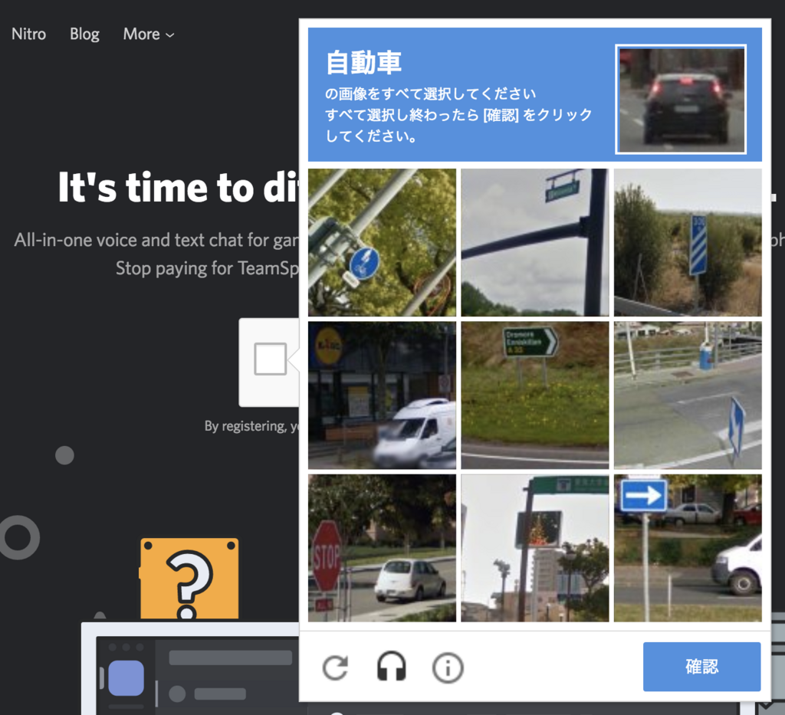Image resolution: width=785 pixels, height=715 pixels.
Task: Select the tile with blue striped roadside marker
Action: tap(688, 242)
